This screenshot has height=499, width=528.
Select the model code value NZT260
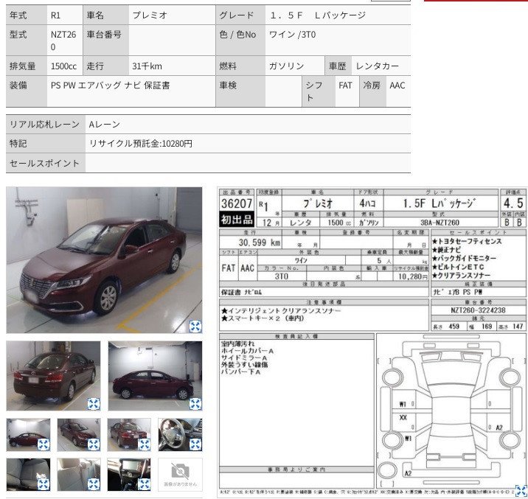pos(63,41)
